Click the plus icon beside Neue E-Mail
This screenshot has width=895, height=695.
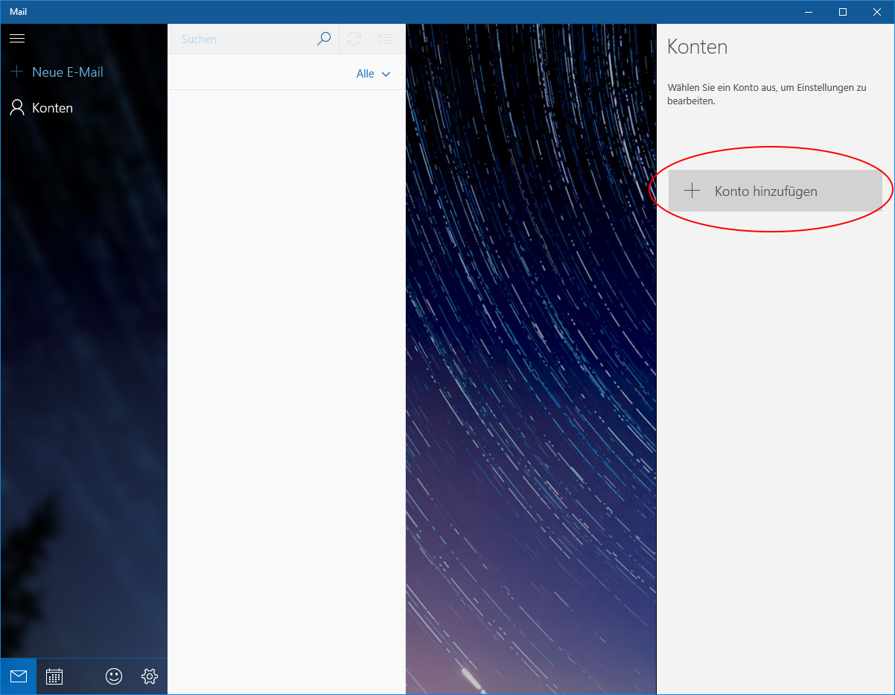pos(16,72)
